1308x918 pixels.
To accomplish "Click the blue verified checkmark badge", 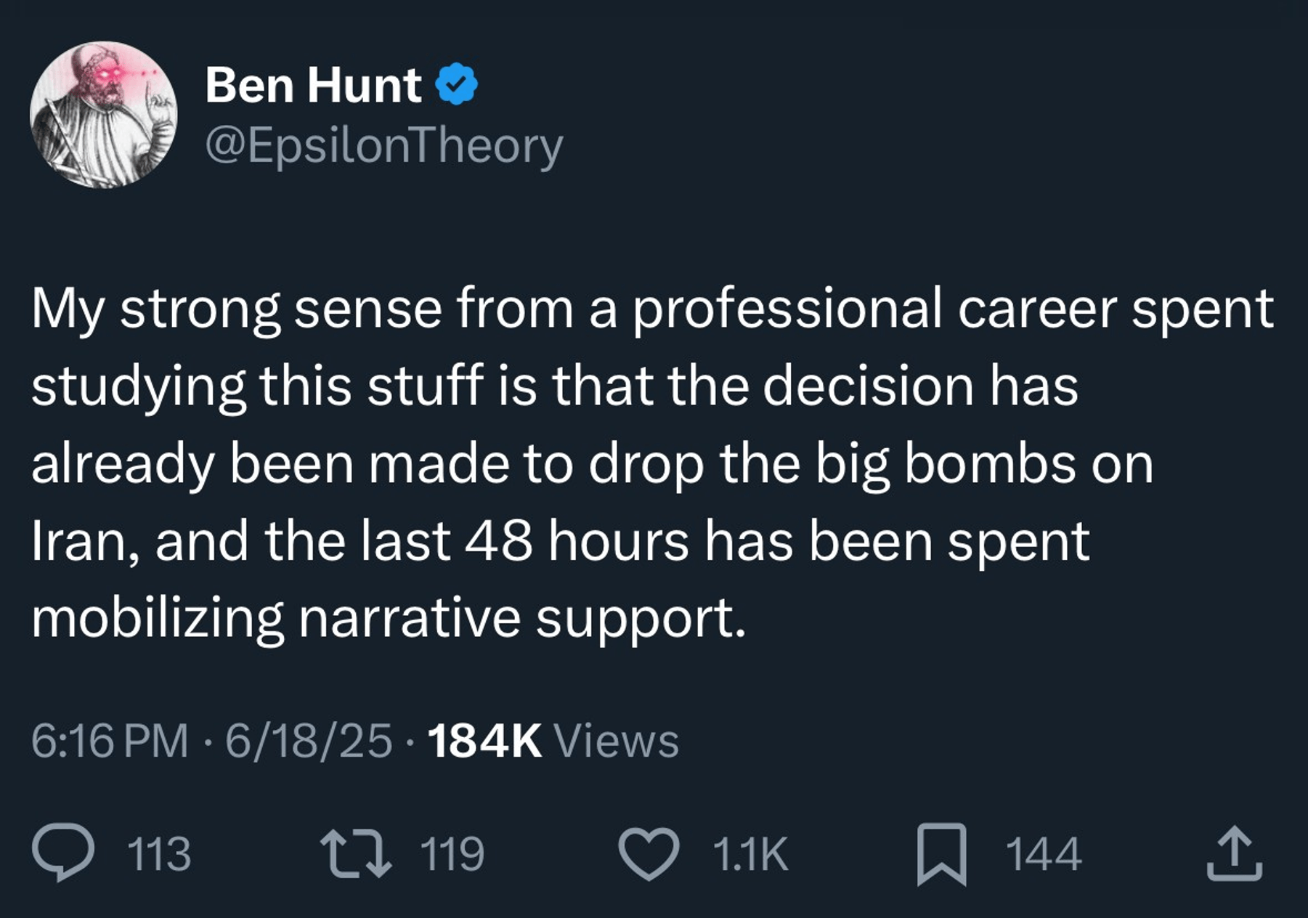I will [x=456, y=85].
